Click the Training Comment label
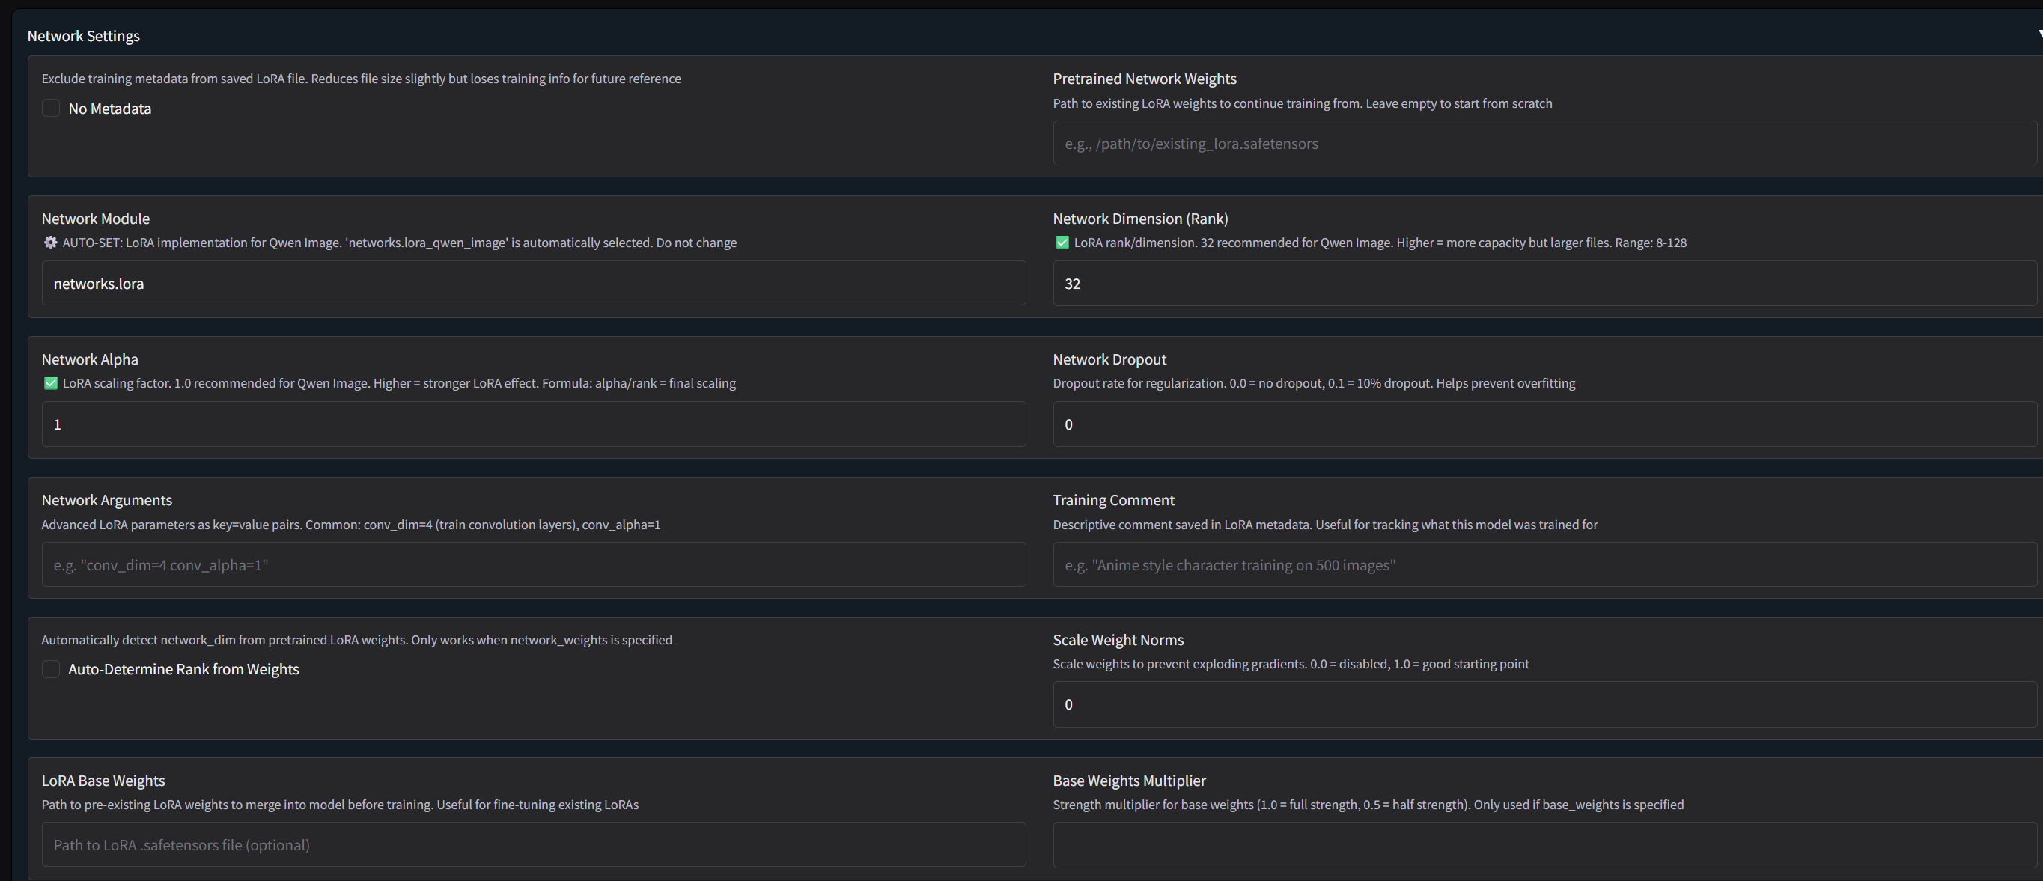The width and height of the screenshot is (2043, 881). click(x=1112, y=499)
